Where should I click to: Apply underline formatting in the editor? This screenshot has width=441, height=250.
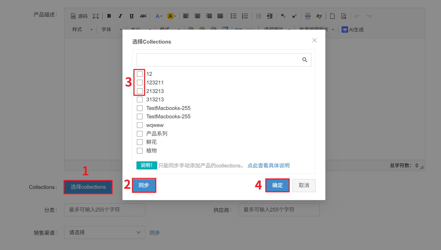click(x=131, y=16)
